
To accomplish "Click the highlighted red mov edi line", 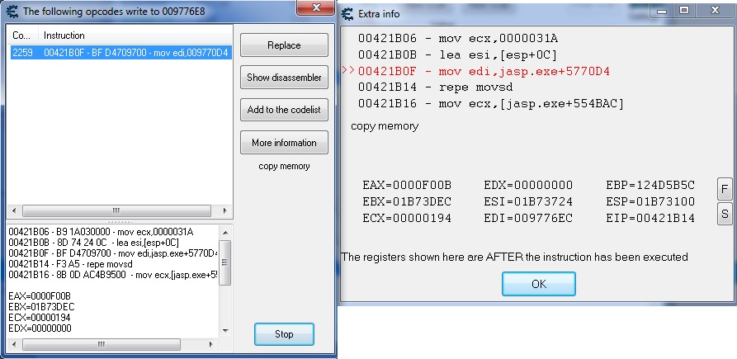I will click(484, 71).
